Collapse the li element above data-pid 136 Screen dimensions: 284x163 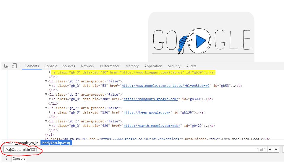click(46, 108)
